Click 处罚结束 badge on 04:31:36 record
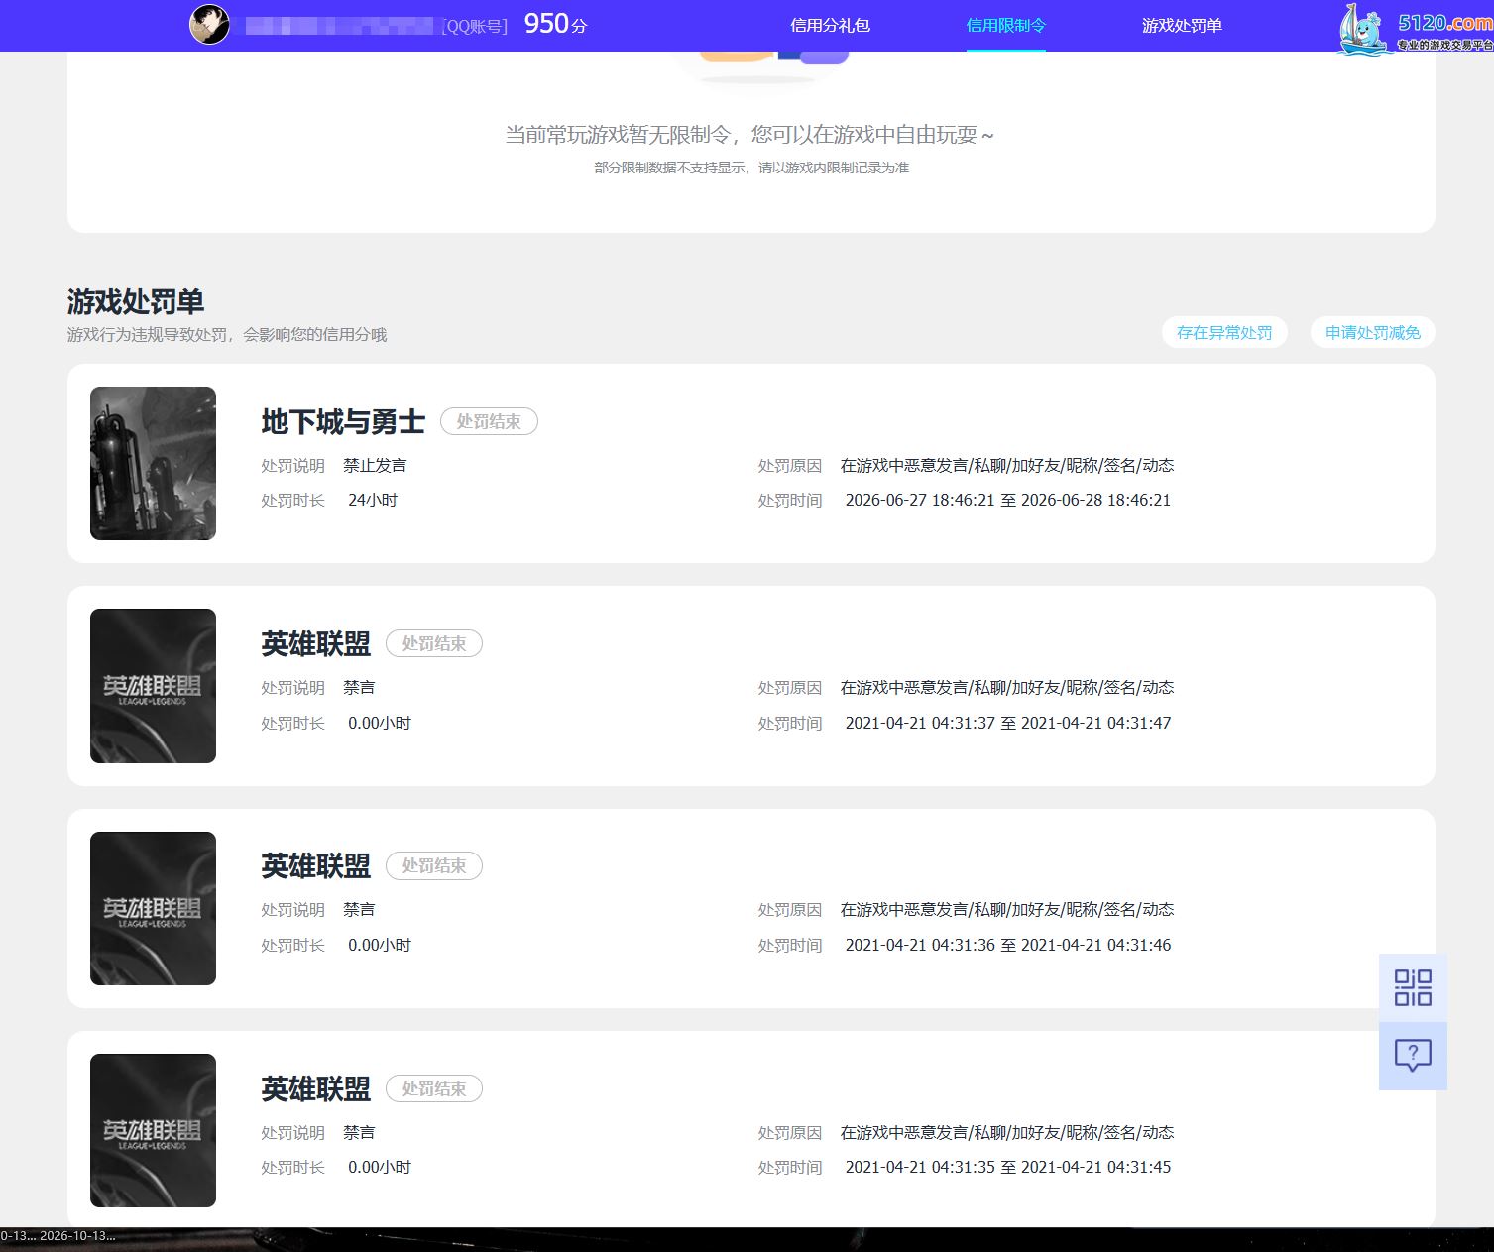Viewport: 1494px width, 1252px height. [434, 865]
